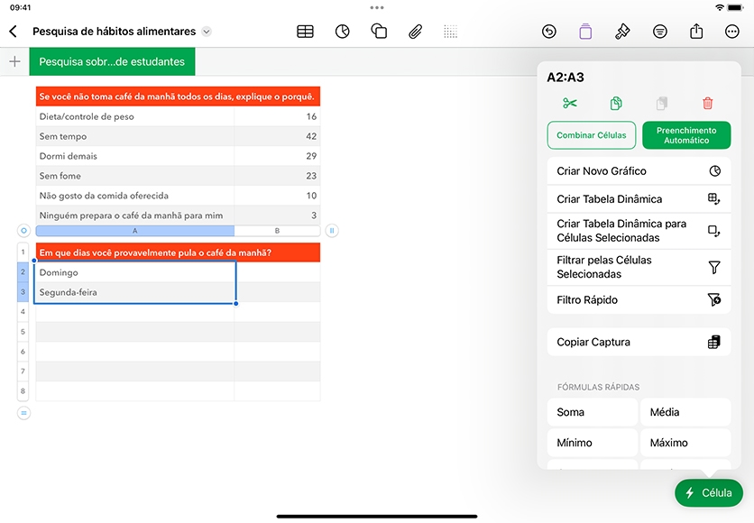Tap the Wi-Fi status icon
The width and height of the screenshot is (754, 523).
coord(720,8)
